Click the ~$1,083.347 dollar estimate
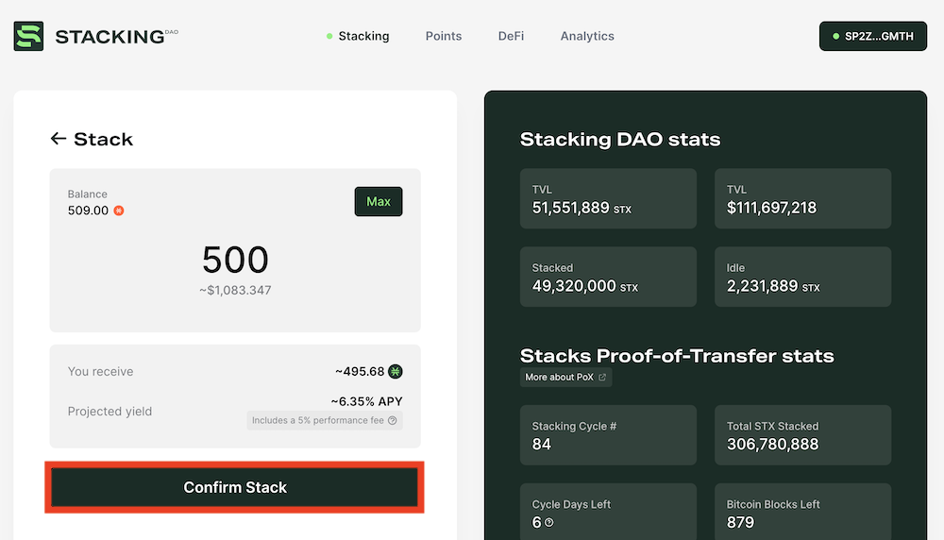Viewport: 944px width, 540px height. pyautogui.click(x=235, y=290)
